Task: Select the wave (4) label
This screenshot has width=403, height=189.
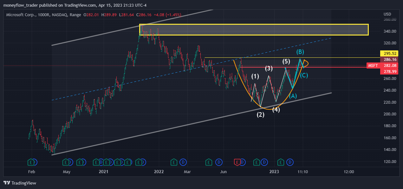Action: (x=276, y=110)
